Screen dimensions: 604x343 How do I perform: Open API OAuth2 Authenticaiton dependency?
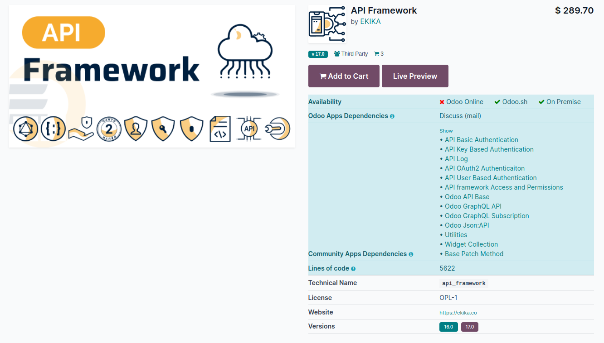485,168
